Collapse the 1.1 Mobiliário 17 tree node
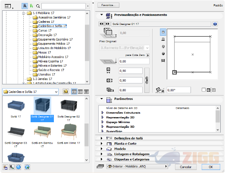This screenshot has height=173, width=225. pyautogui.click(x=23, y=13)
